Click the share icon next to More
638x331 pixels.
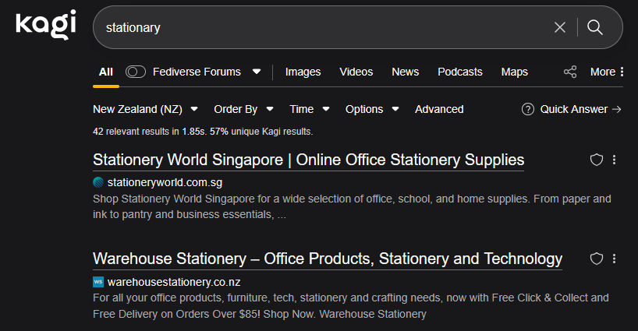(x=570, y=72)
